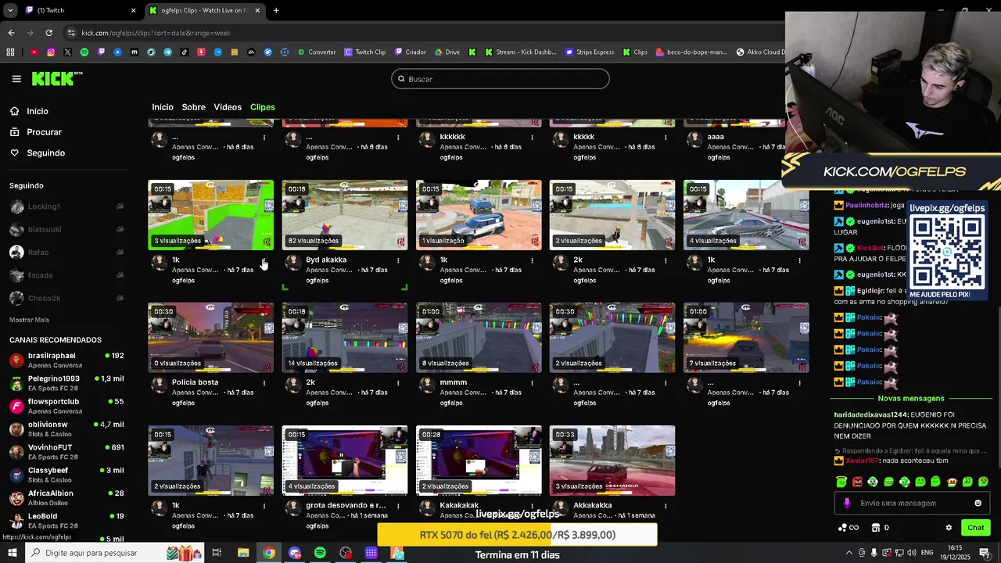
Task: Click the Chrome address bar
Action: point(422,33)
